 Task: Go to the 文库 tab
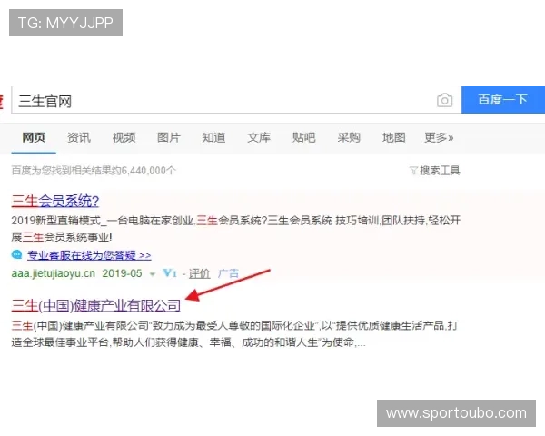pos(259,138)
